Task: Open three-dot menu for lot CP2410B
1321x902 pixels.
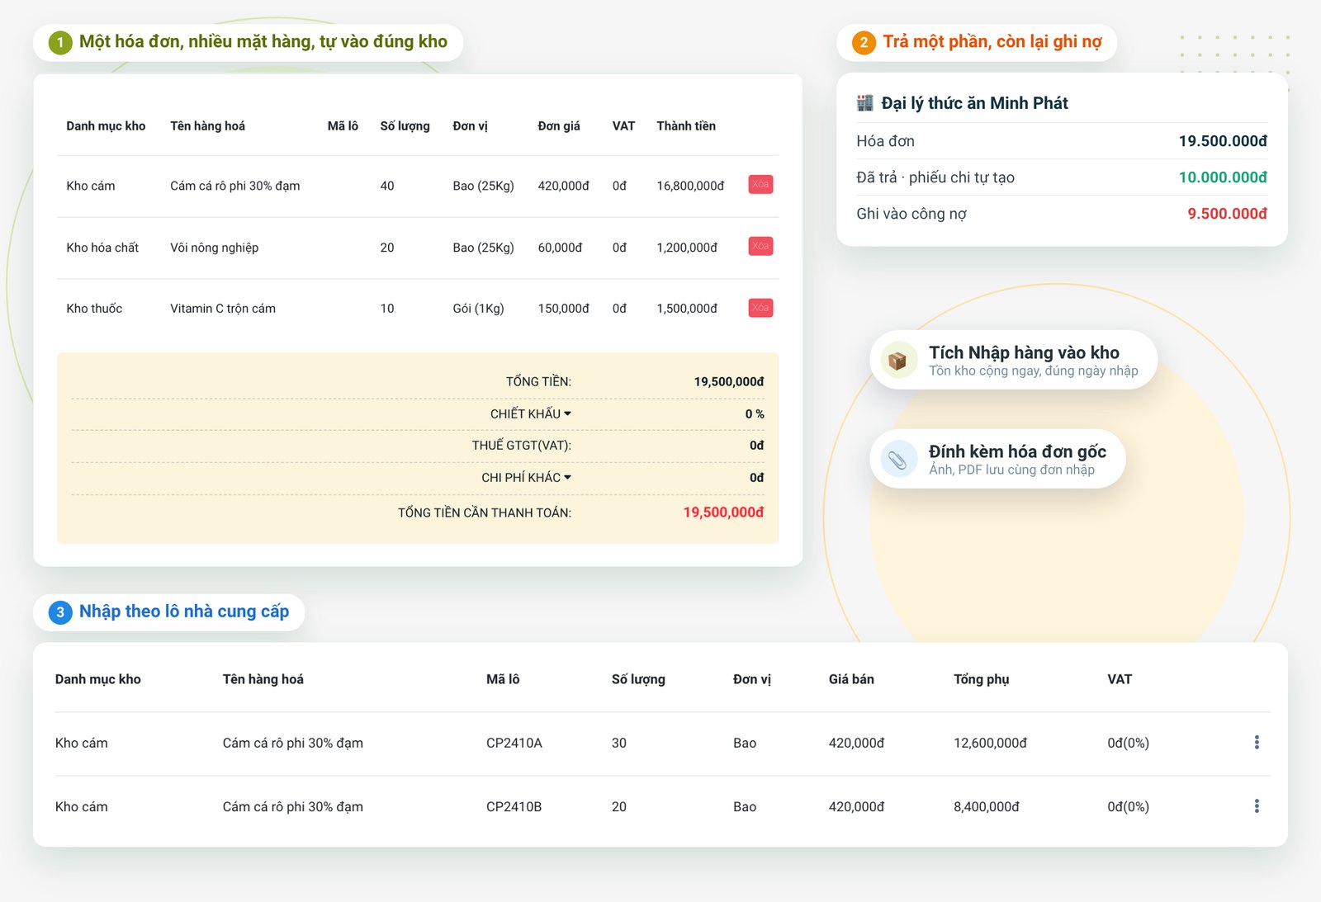Action: pos(1257,806)
